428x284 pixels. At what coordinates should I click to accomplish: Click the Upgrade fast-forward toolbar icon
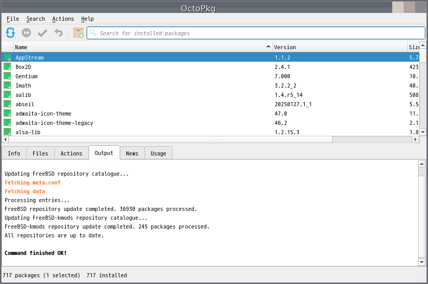coord(26,33)
